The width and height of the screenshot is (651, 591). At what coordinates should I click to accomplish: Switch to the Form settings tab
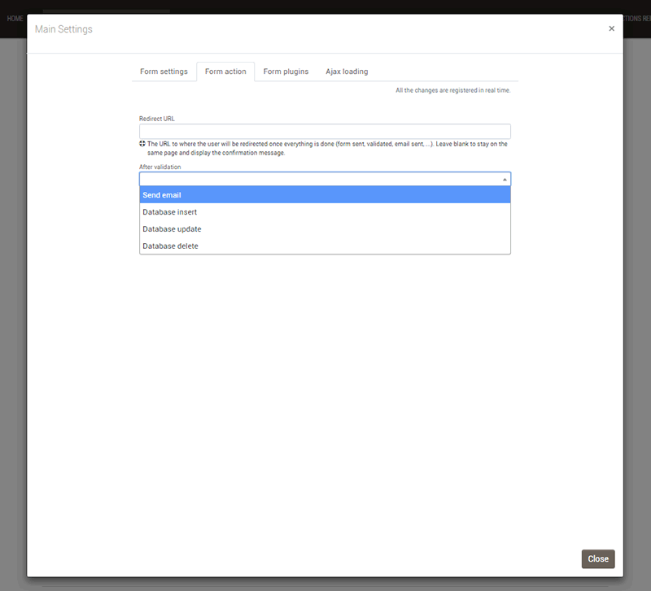tap(164, 72)
